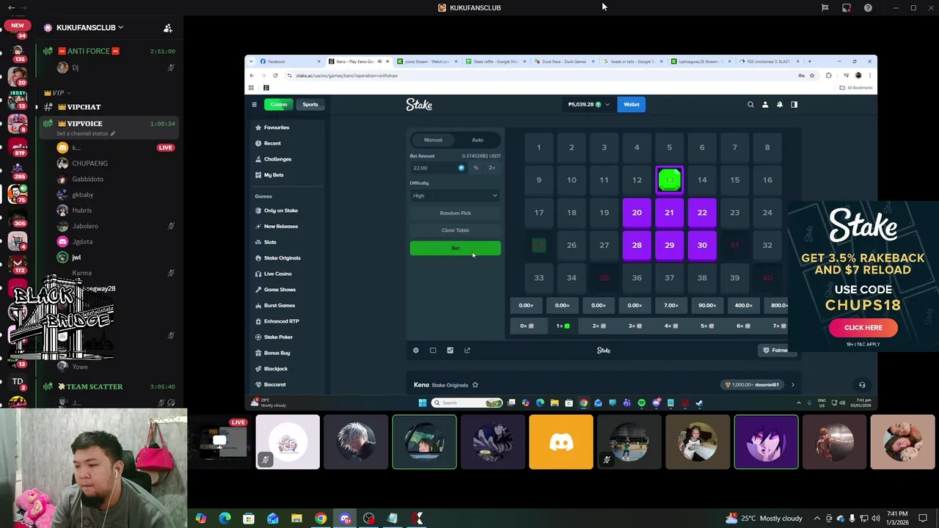The width and height of the screenshot is (939, 528).
Task: Open Microsoft Edge in bottom taskbar
Action: tap(224, 518)
